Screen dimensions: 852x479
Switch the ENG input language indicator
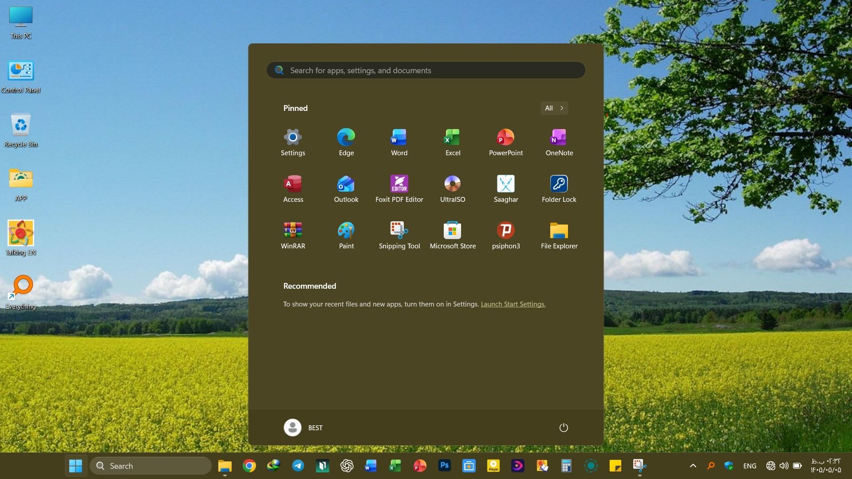pos(749,466)
